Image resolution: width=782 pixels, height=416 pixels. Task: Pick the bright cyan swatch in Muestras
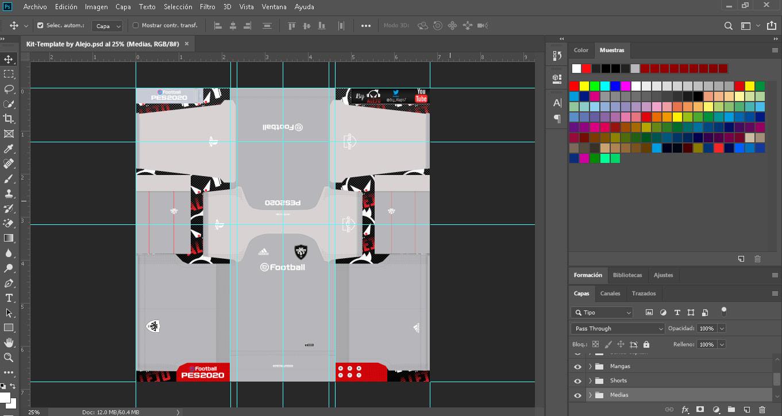pyautogui.click(x=605, y=86)
